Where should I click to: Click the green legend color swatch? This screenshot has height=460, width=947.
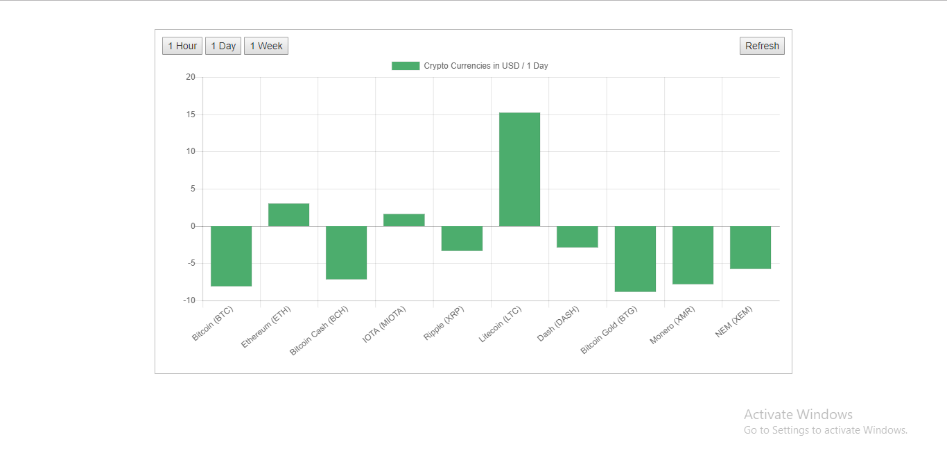[405, 65]
